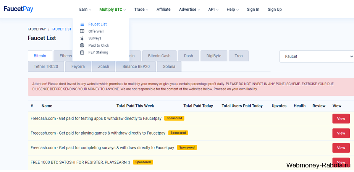This screenshot has width=354, height=172.
Task: Select the Zcash tab
Action: [x=103, y=67]
